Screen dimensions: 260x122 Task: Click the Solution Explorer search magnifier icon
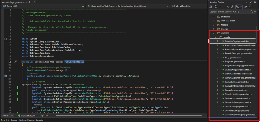[252, 12]
